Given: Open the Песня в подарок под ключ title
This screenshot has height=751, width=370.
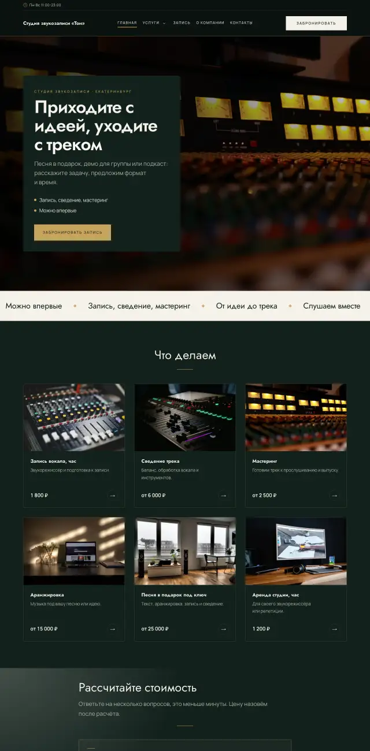Looking at the screenshot, I should pyautogui.click(x=174, y=594).
